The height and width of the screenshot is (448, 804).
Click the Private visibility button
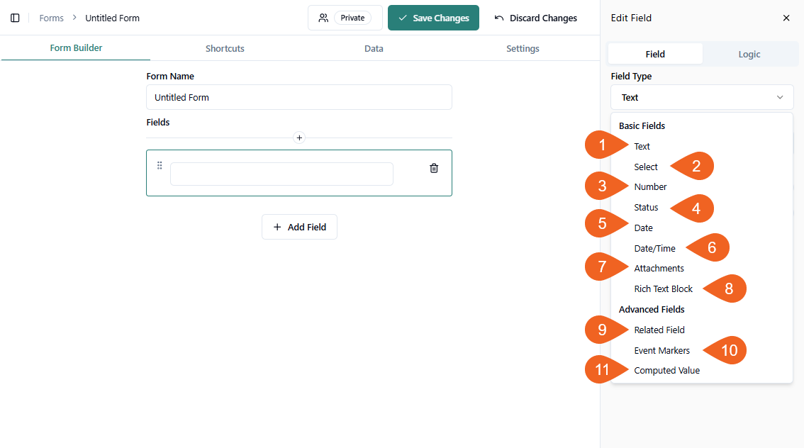click(345, 18)
